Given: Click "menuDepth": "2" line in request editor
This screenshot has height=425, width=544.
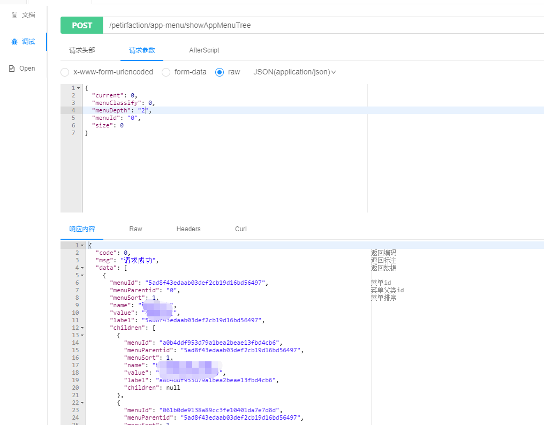Looking at the screenshot, I should [x=122, y=110].
